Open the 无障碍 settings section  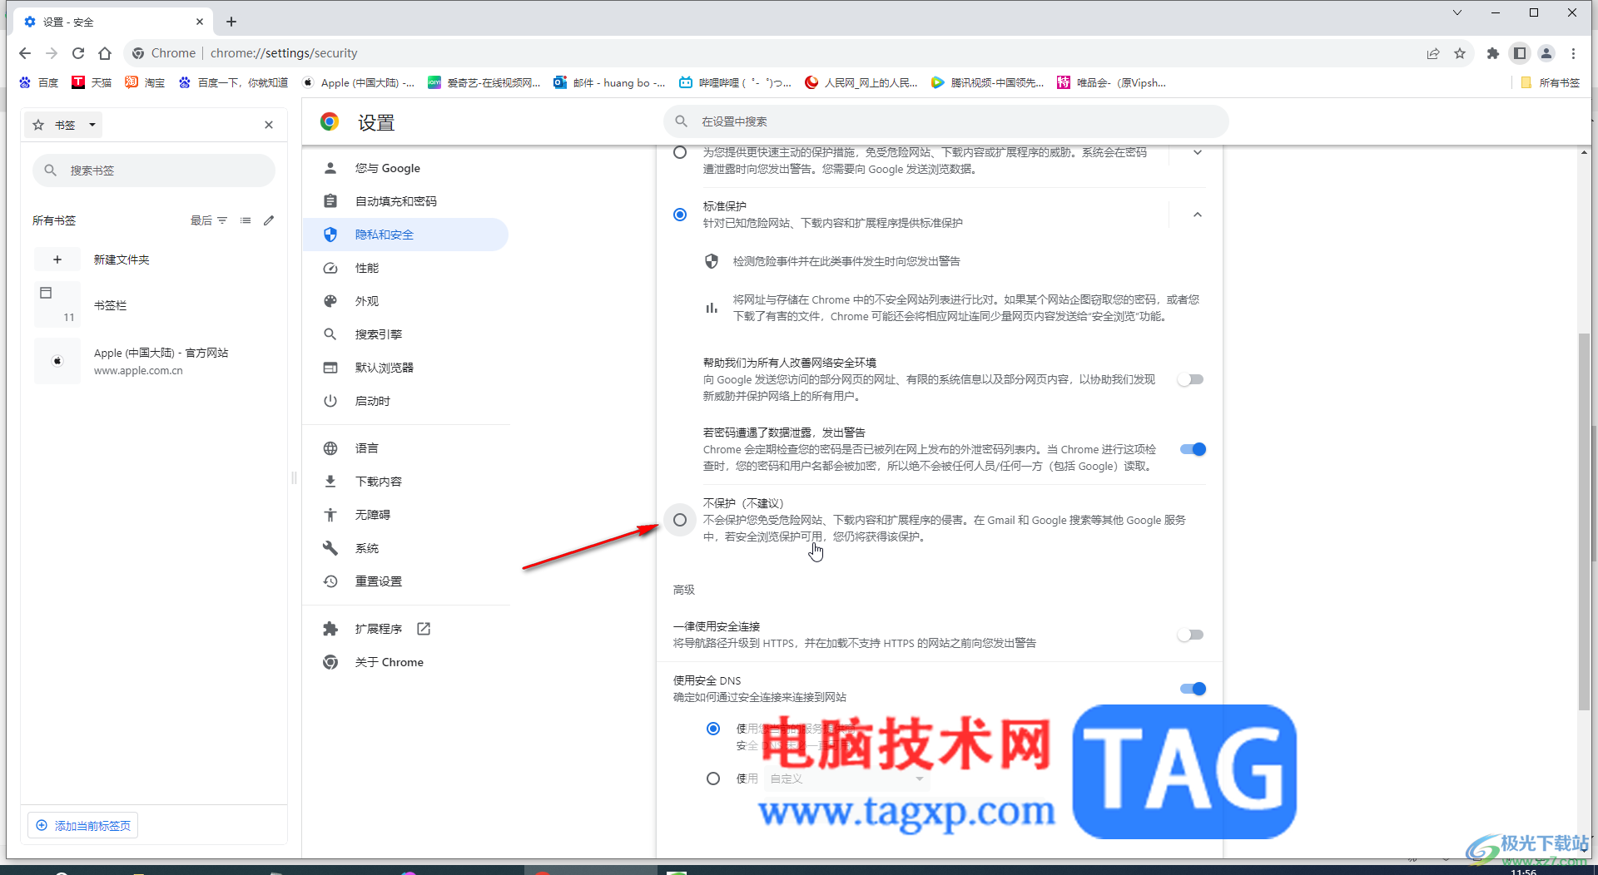click(x=406, y=515)
